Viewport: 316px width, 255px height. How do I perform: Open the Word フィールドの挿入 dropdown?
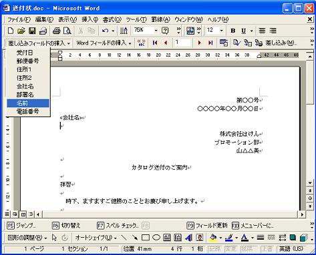(x=104, y=43)
